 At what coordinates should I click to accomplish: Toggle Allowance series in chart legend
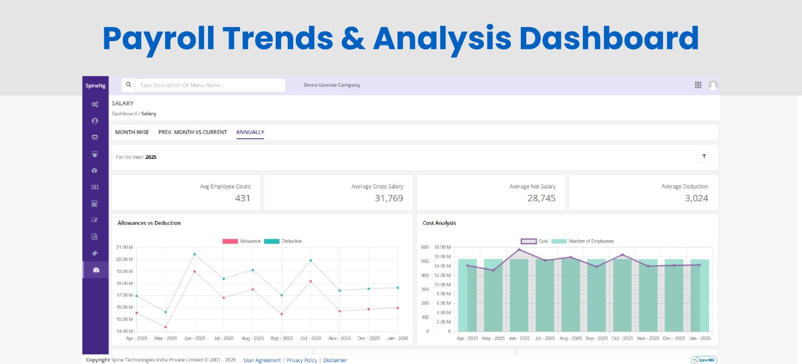(x=242, y=241)
